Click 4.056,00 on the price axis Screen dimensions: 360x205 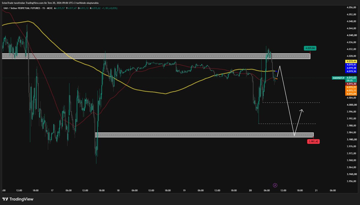[351, 7]
